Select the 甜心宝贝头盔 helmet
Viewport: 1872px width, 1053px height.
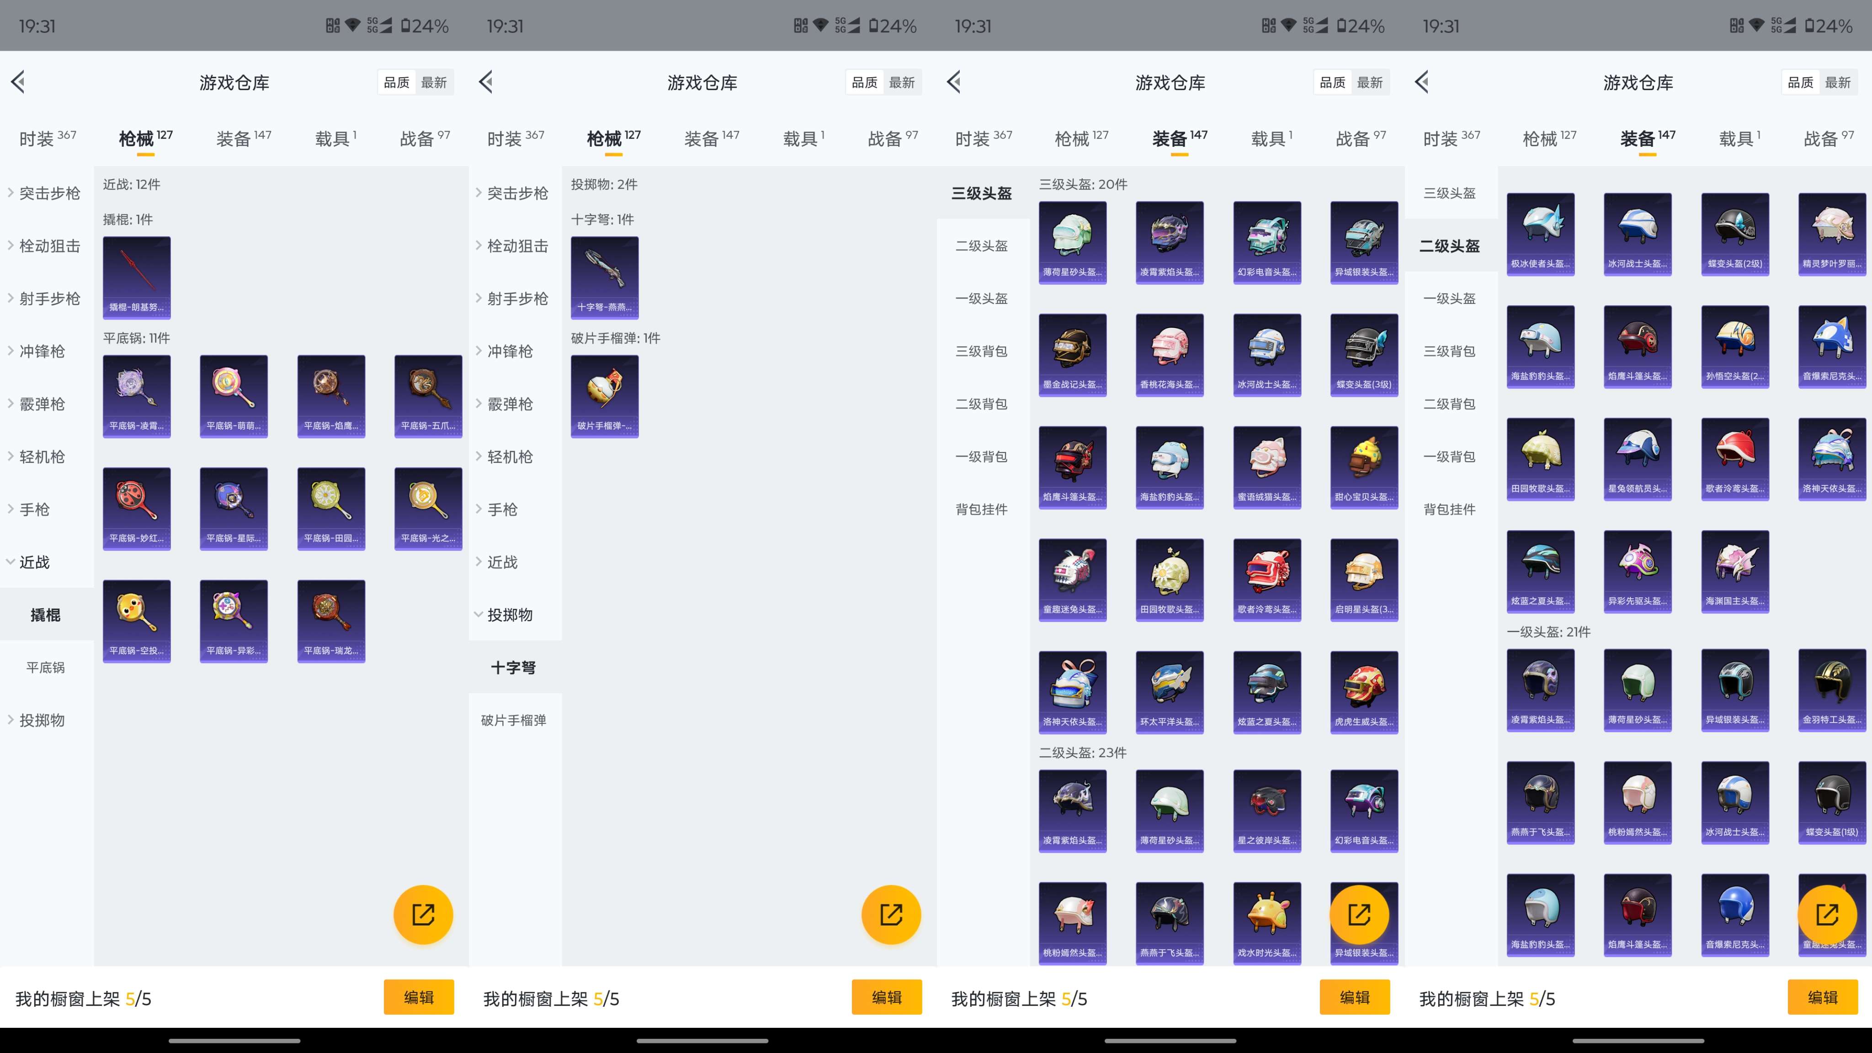tap(1365, 468)
